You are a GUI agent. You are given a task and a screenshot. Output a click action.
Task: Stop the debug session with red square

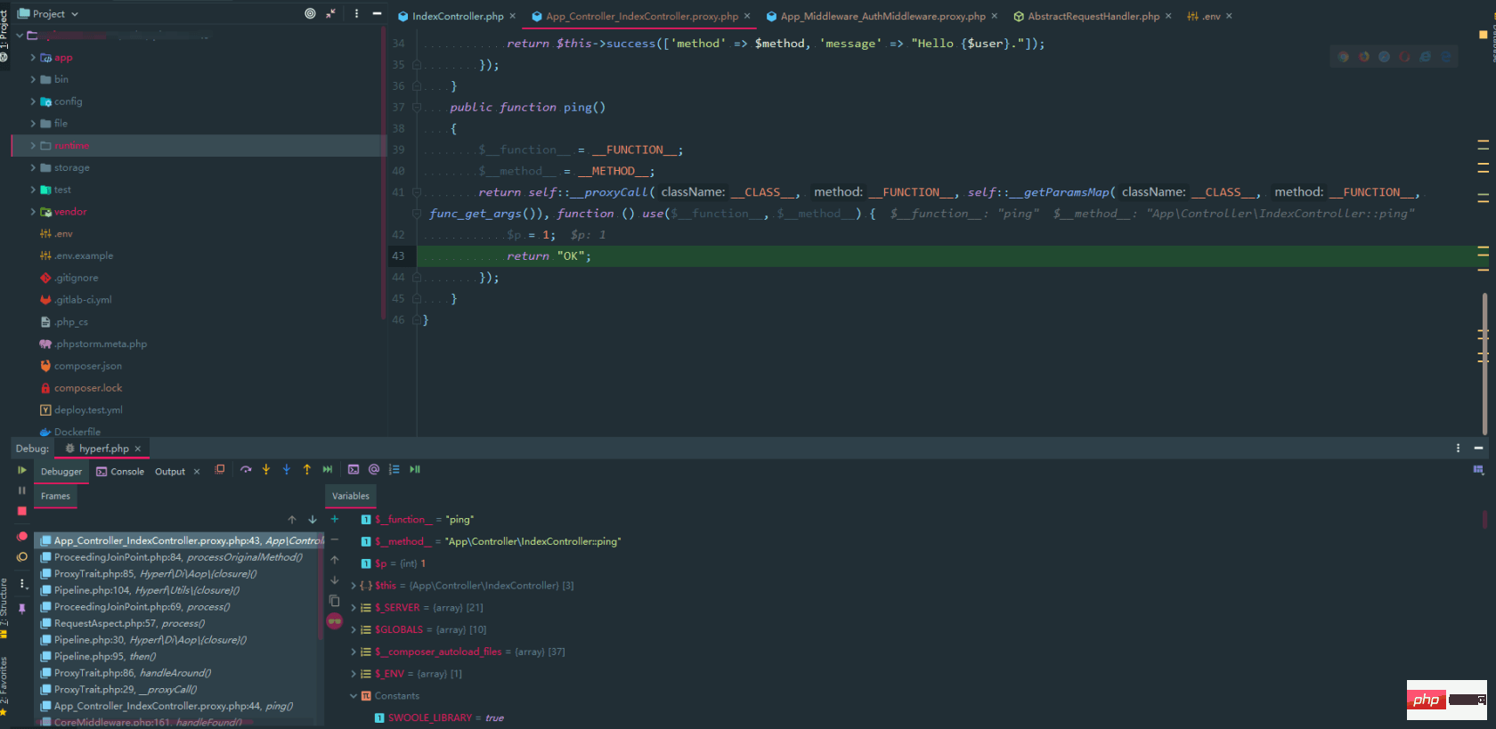tap(22, 511)
